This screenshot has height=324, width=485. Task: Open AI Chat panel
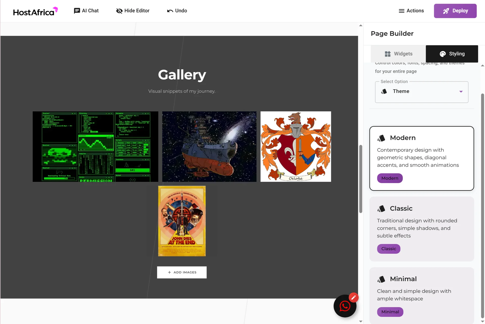[86, 11]
